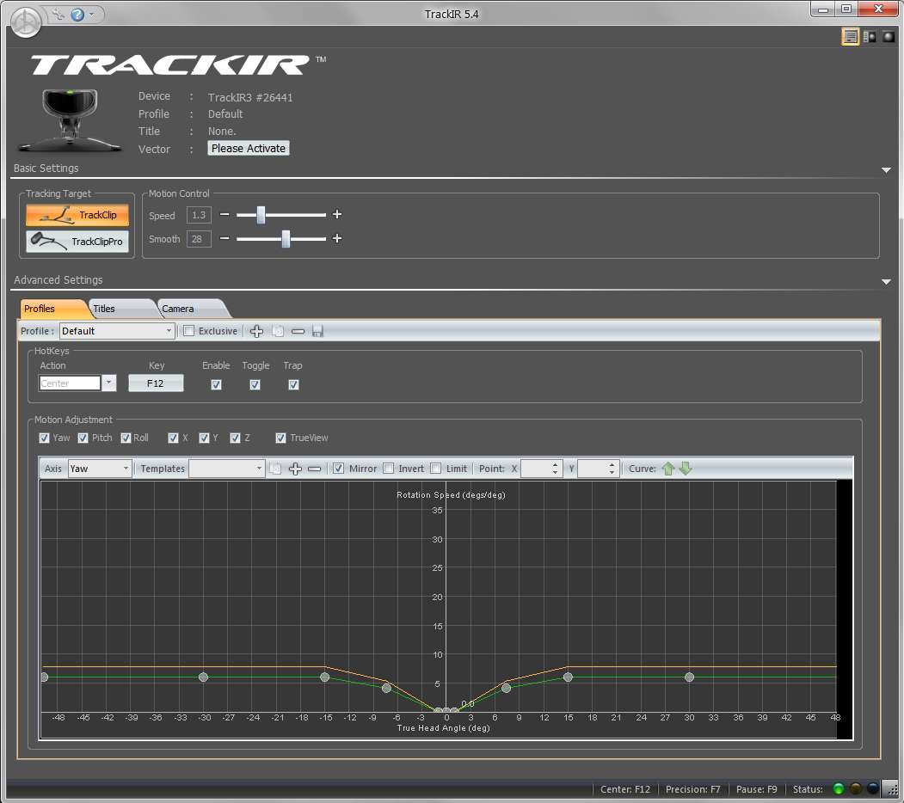
Task: Open the Titles tab
Action: (120, 309)
